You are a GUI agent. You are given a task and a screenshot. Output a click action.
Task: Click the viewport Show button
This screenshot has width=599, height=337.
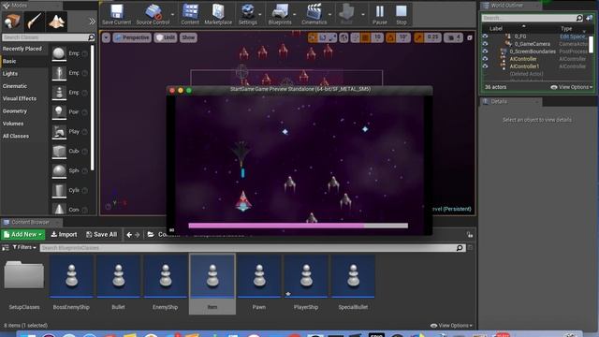pyautogui.click(x=188, y=37)
